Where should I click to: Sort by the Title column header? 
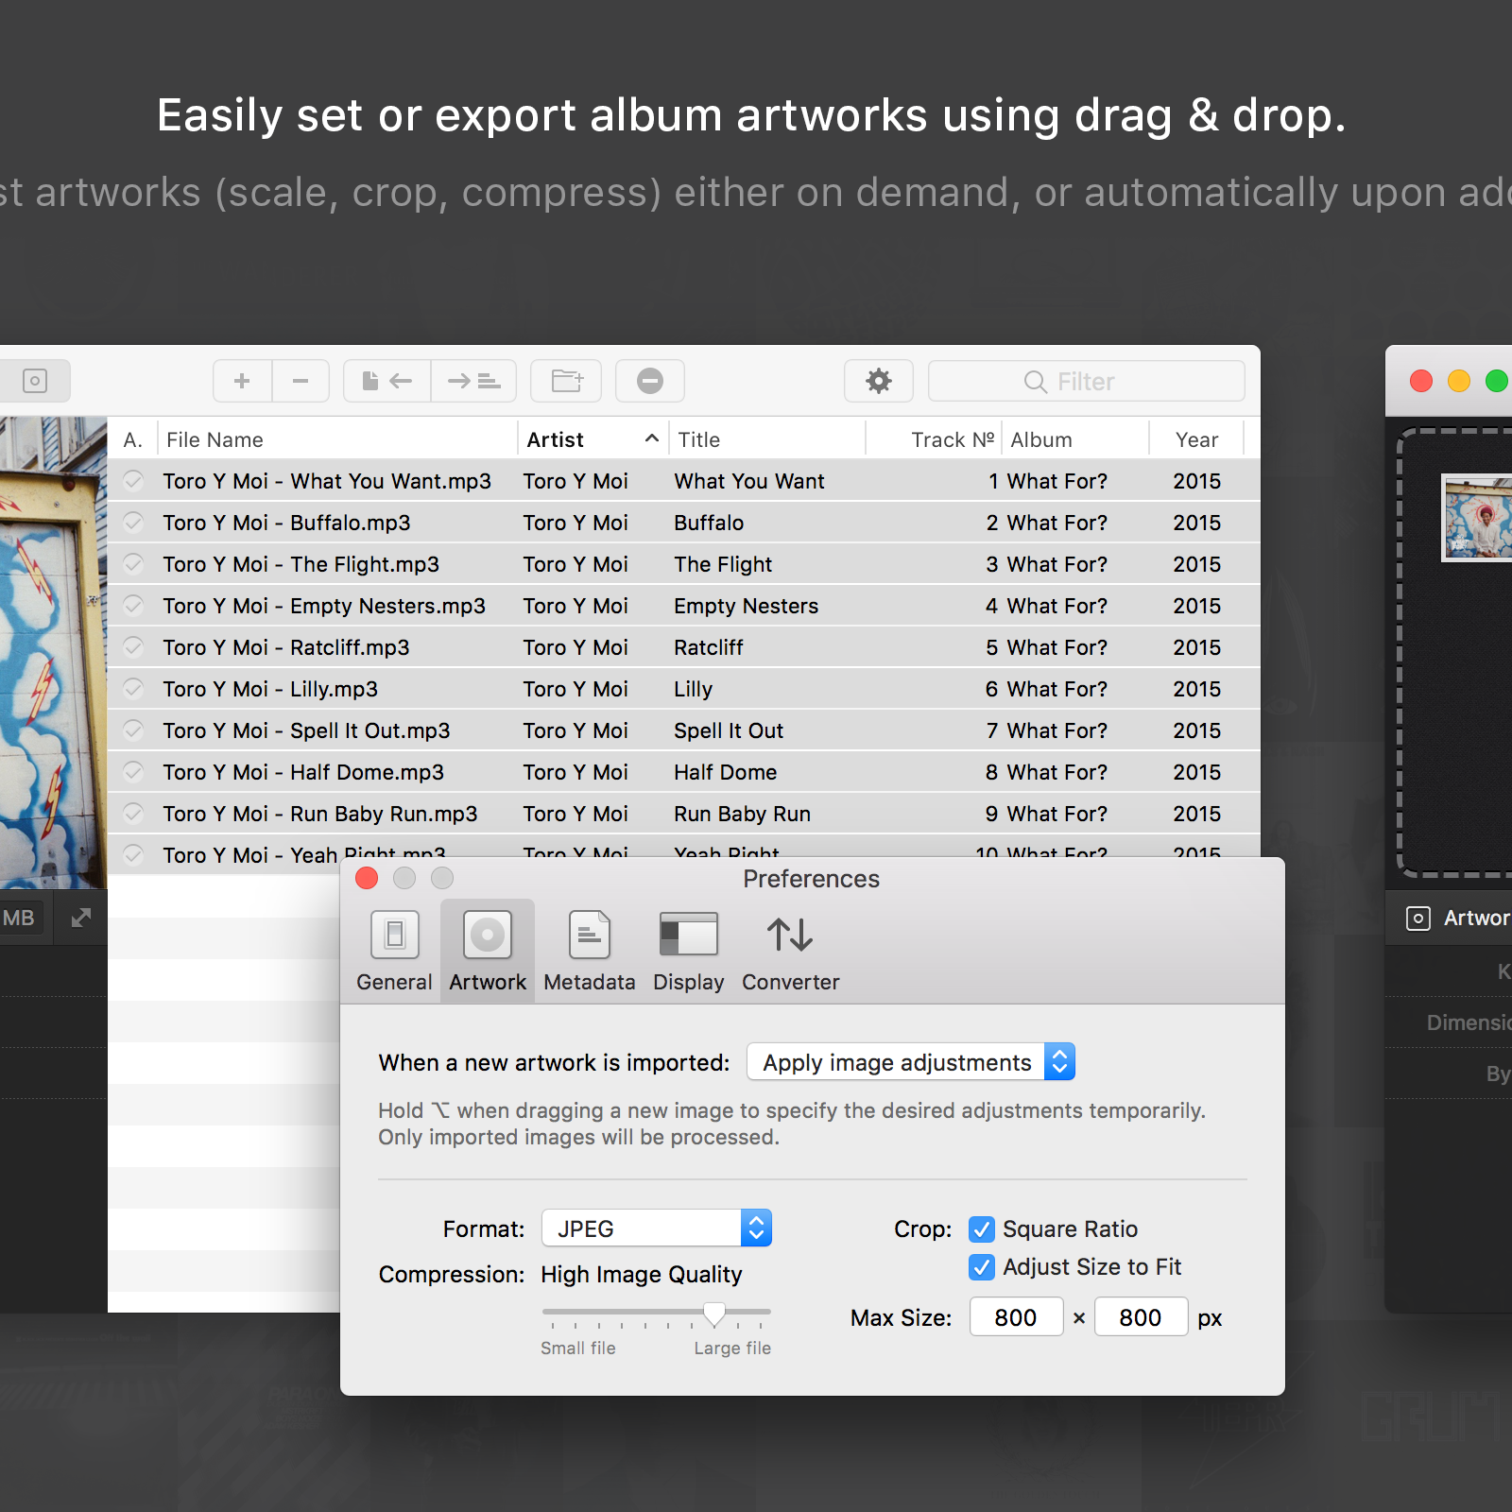[766, 439]
